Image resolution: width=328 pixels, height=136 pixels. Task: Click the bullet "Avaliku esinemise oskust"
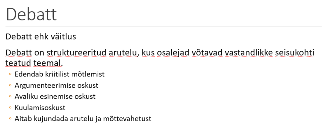click(55, 97)
